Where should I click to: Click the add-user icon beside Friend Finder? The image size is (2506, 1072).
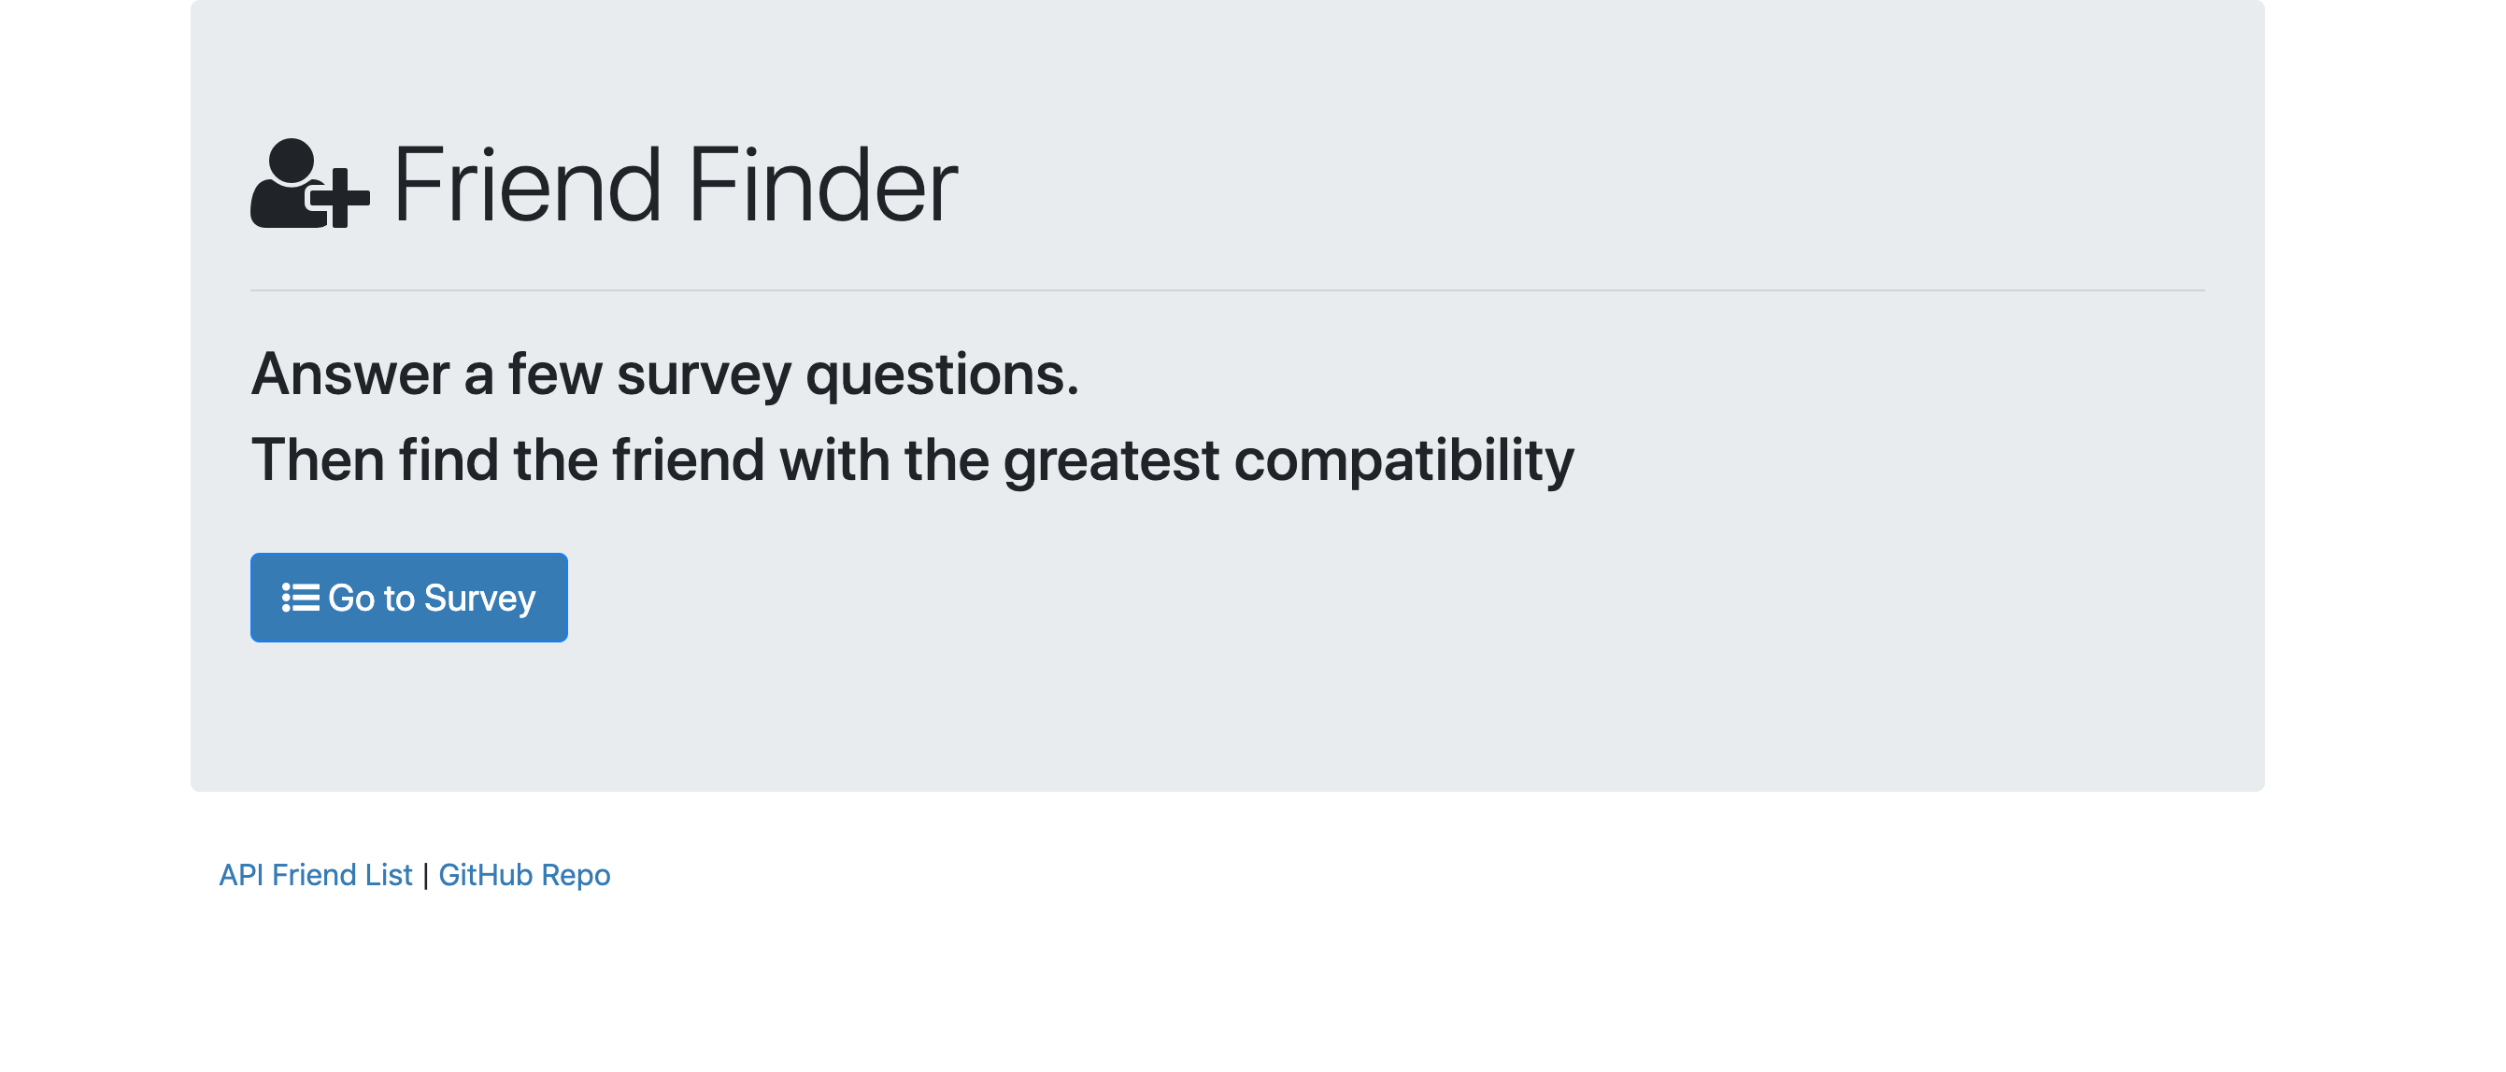309,184
